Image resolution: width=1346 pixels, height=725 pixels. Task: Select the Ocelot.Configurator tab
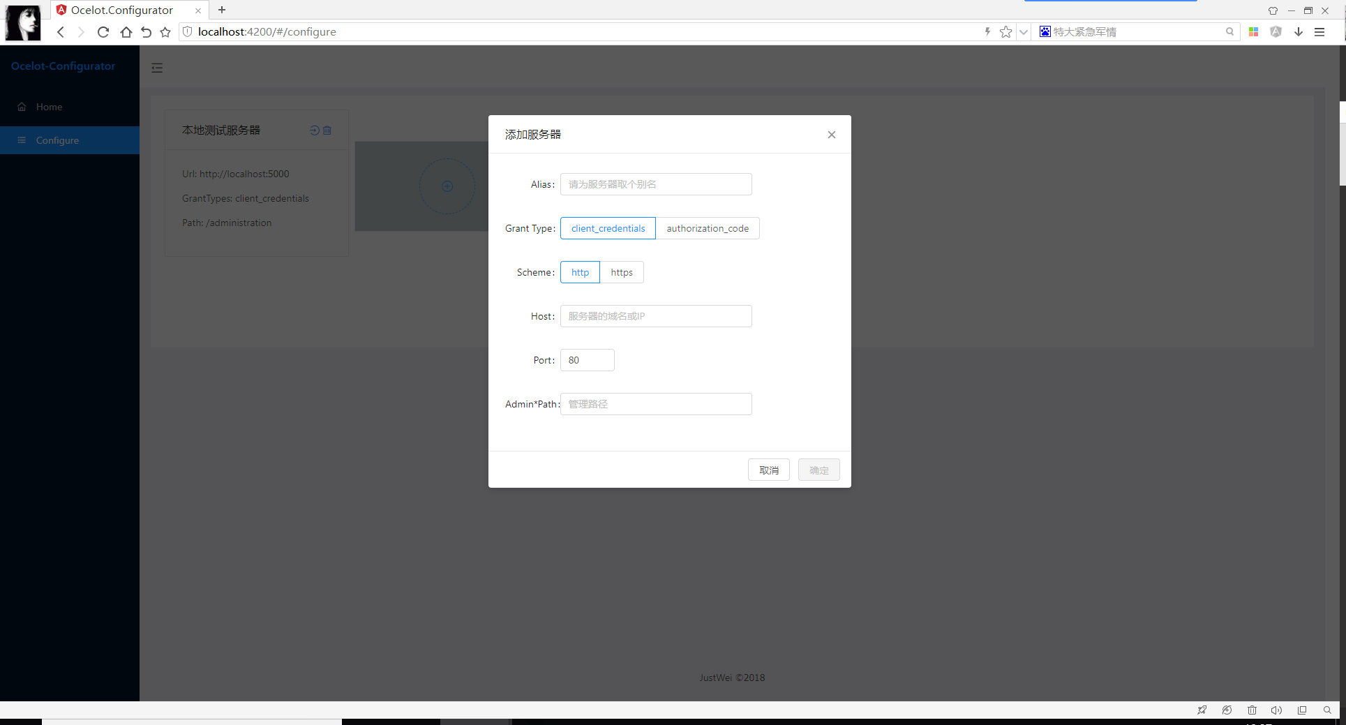point(124,10)
